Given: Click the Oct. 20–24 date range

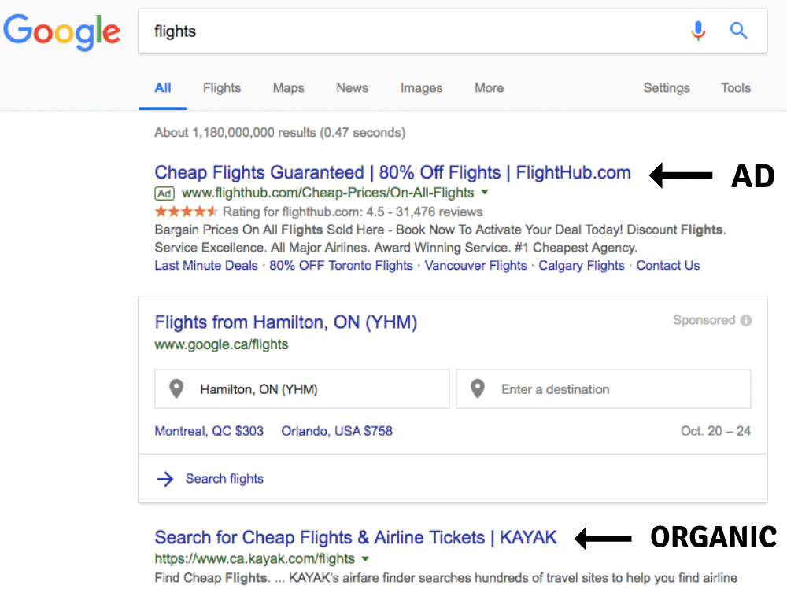Looking at the screenshot, I should 715,431.
